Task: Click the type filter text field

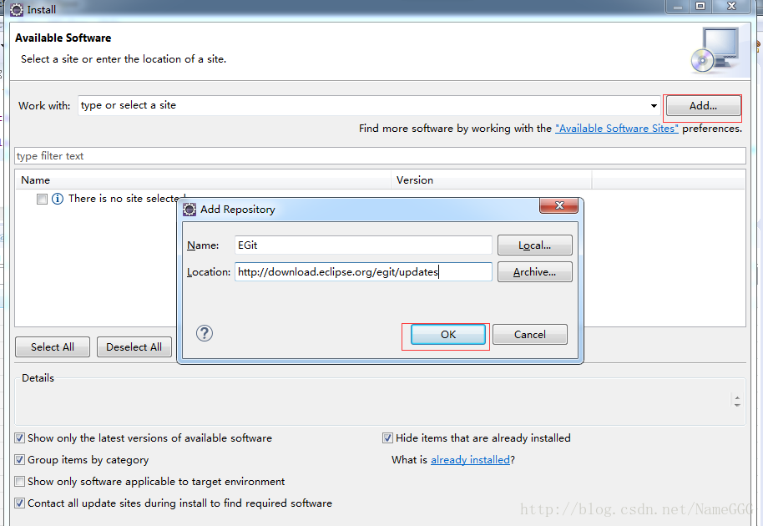Action: (x=380, y=156)
